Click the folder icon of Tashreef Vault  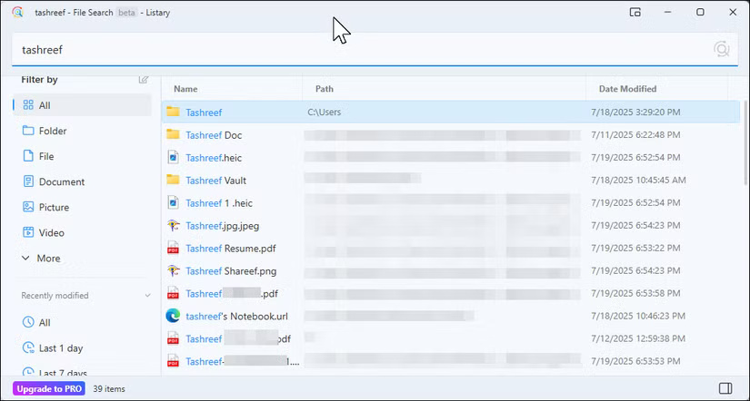(173, 180)
